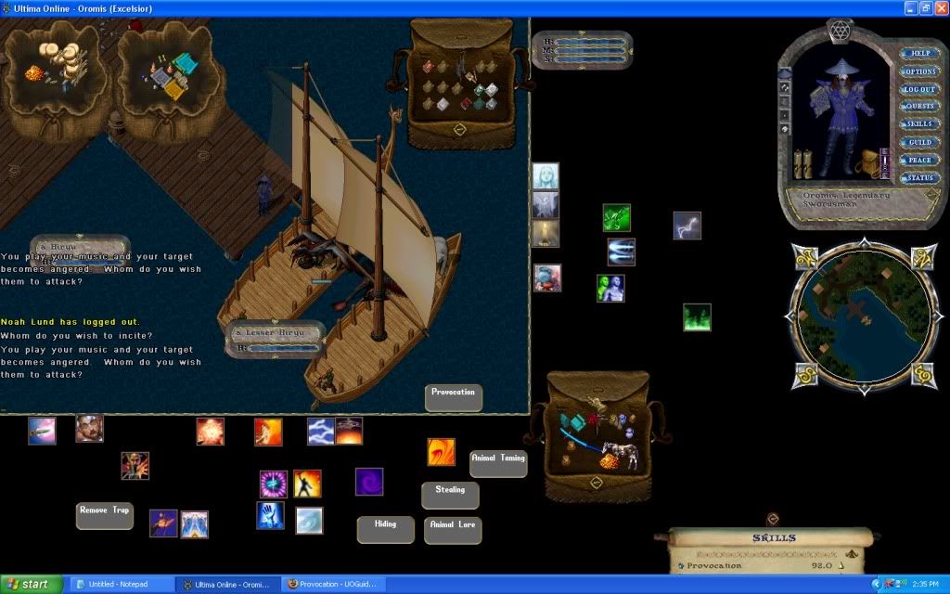Click the bearded man face spell icon
The image size is (950, 594).
[x=89, y=429]
